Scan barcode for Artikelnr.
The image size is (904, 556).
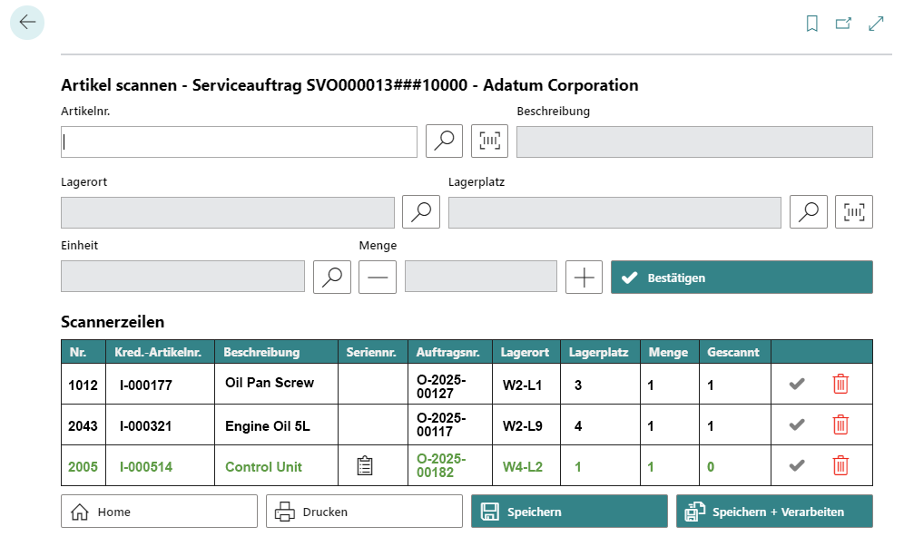[489, 141]
